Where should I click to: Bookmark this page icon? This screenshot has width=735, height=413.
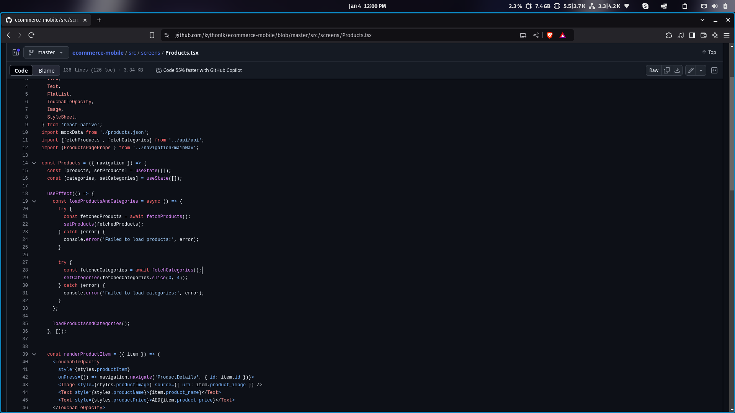[x=152, y=35]
